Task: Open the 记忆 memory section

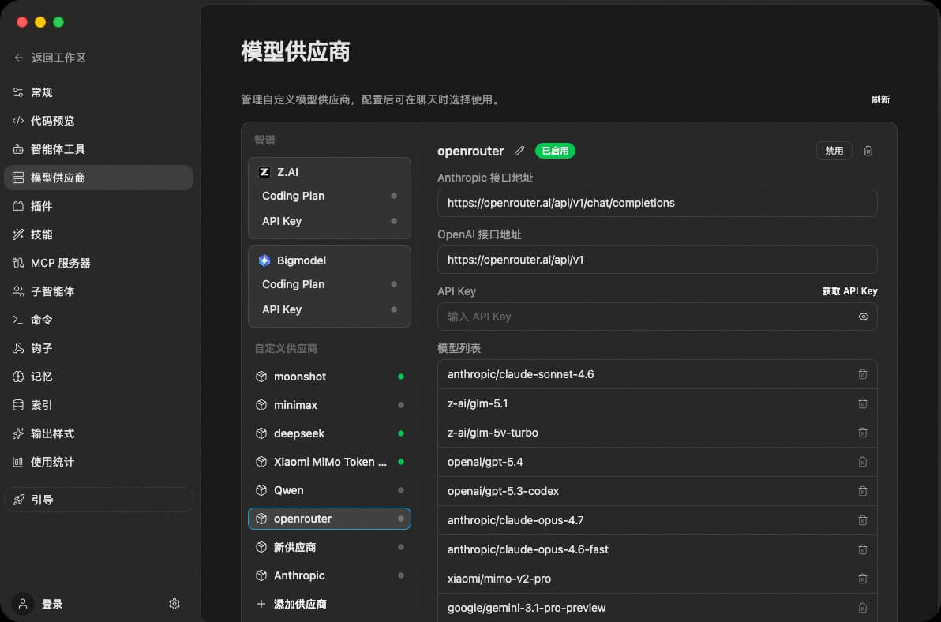Action: point(99,377)
